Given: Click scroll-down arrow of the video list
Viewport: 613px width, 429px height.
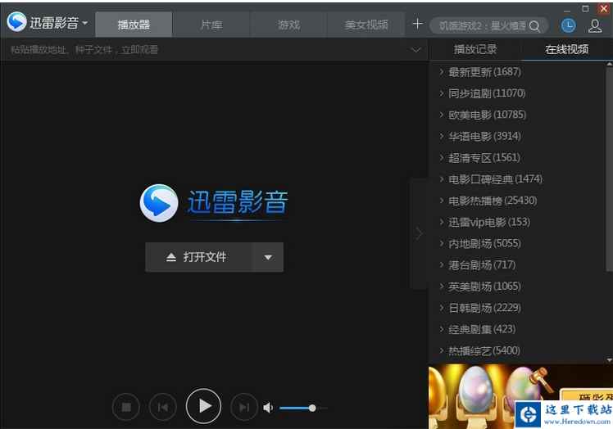Looking at the screenshot, I should (609, 360).
